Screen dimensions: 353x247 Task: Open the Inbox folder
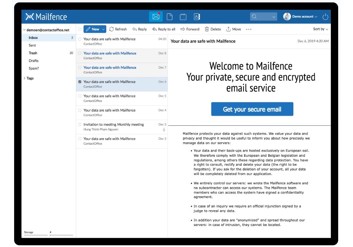[x=49, y=38]
